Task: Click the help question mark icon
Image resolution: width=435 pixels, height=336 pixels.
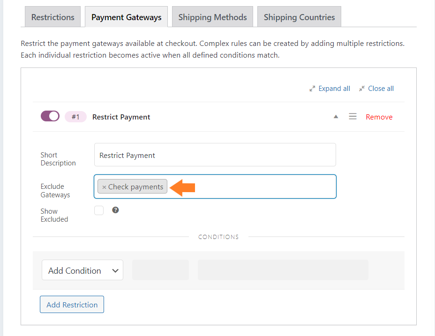Action: [115, 210]
